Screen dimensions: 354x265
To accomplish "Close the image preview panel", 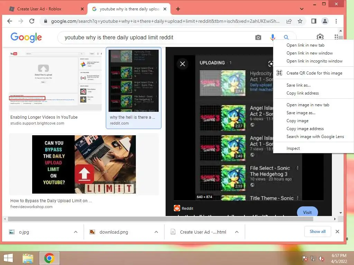I will [183, 64].
